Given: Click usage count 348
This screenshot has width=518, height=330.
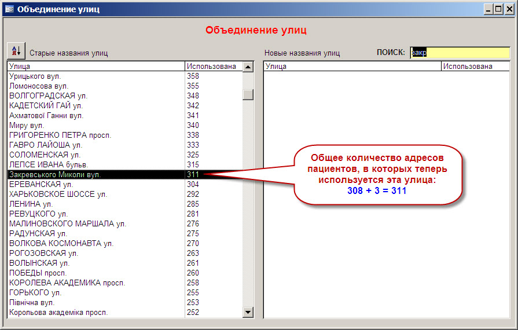Looking at the screenshot, I should 193,96.
